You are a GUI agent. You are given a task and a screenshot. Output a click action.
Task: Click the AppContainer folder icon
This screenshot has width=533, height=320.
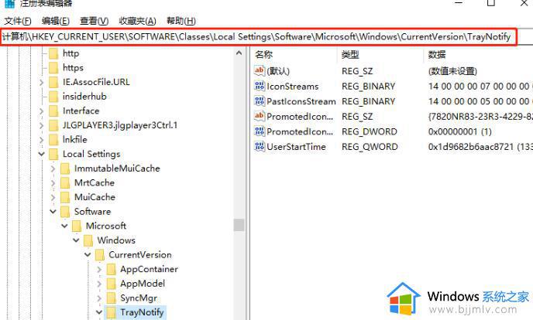pyautogui.click(x=111, y=270)
